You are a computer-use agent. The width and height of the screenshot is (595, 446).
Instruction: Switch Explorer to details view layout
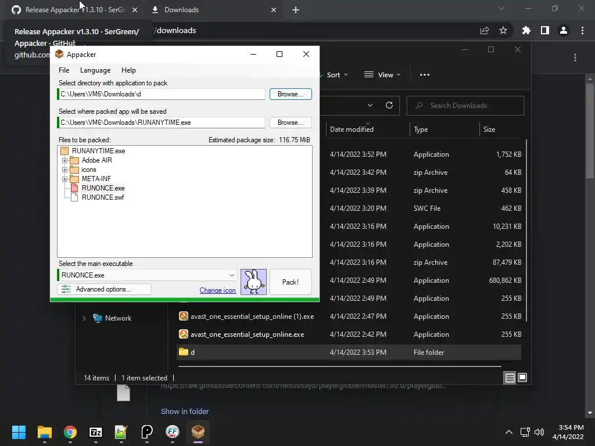(x=510, y=377)
